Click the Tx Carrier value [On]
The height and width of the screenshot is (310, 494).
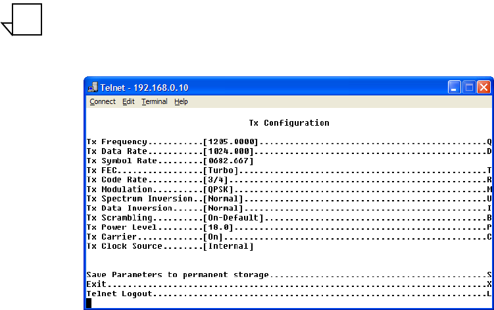(x=213, y=236)
